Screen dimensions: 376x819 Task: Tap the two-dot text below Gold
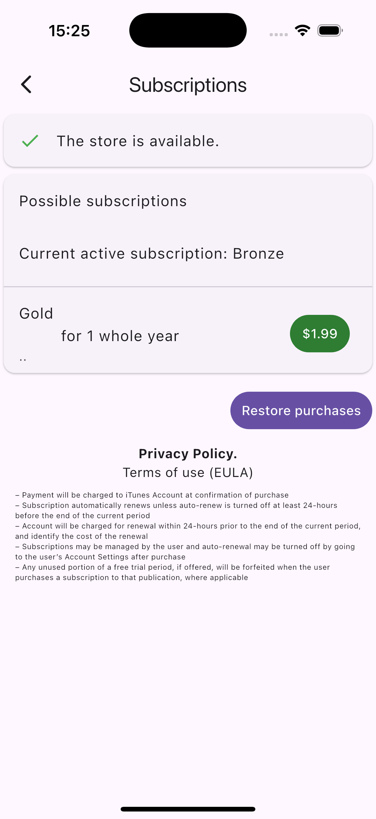pos(23,360)
